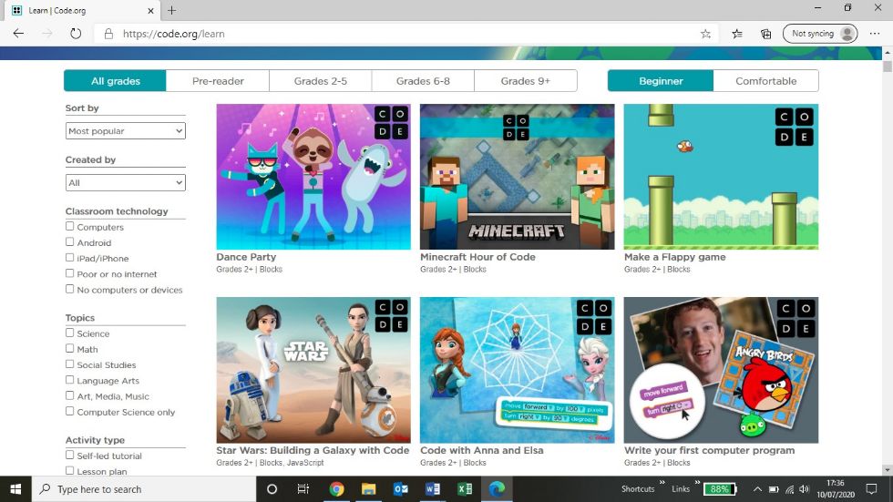Open Write your first computer program link

709,450
